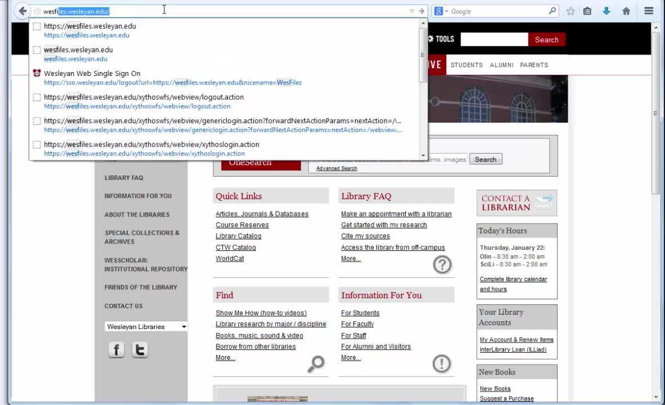Image resolution: width=665 pixels, height=405 pixels.
Task: Click the search magnifier in Google box
Action: pos(552,11)
